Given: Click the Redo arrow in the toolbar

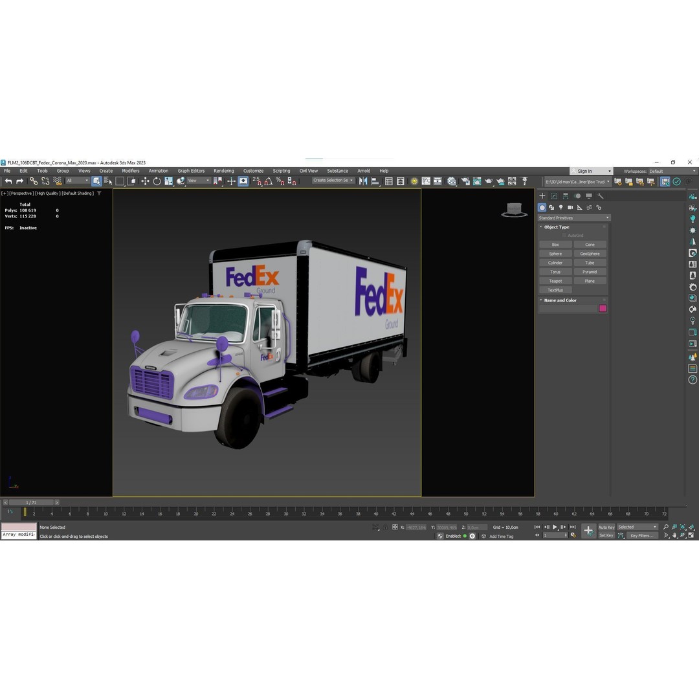Looking at the screenshot, I should (x=19, y=181).
